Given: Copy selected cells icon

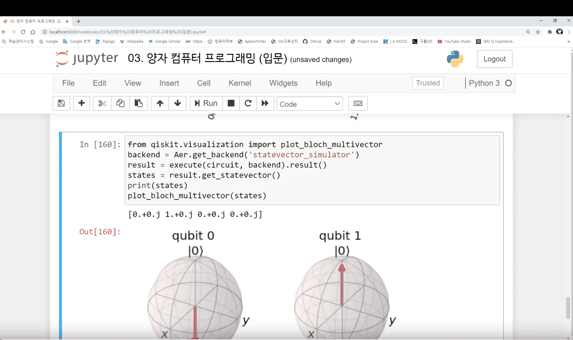Looking at the screenshot, I should [121, 104].
